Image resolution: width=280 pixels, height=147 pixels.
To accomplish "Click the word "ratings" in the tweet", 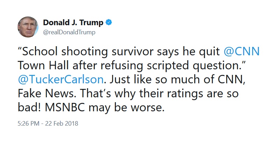I will [x=185, y=94].
